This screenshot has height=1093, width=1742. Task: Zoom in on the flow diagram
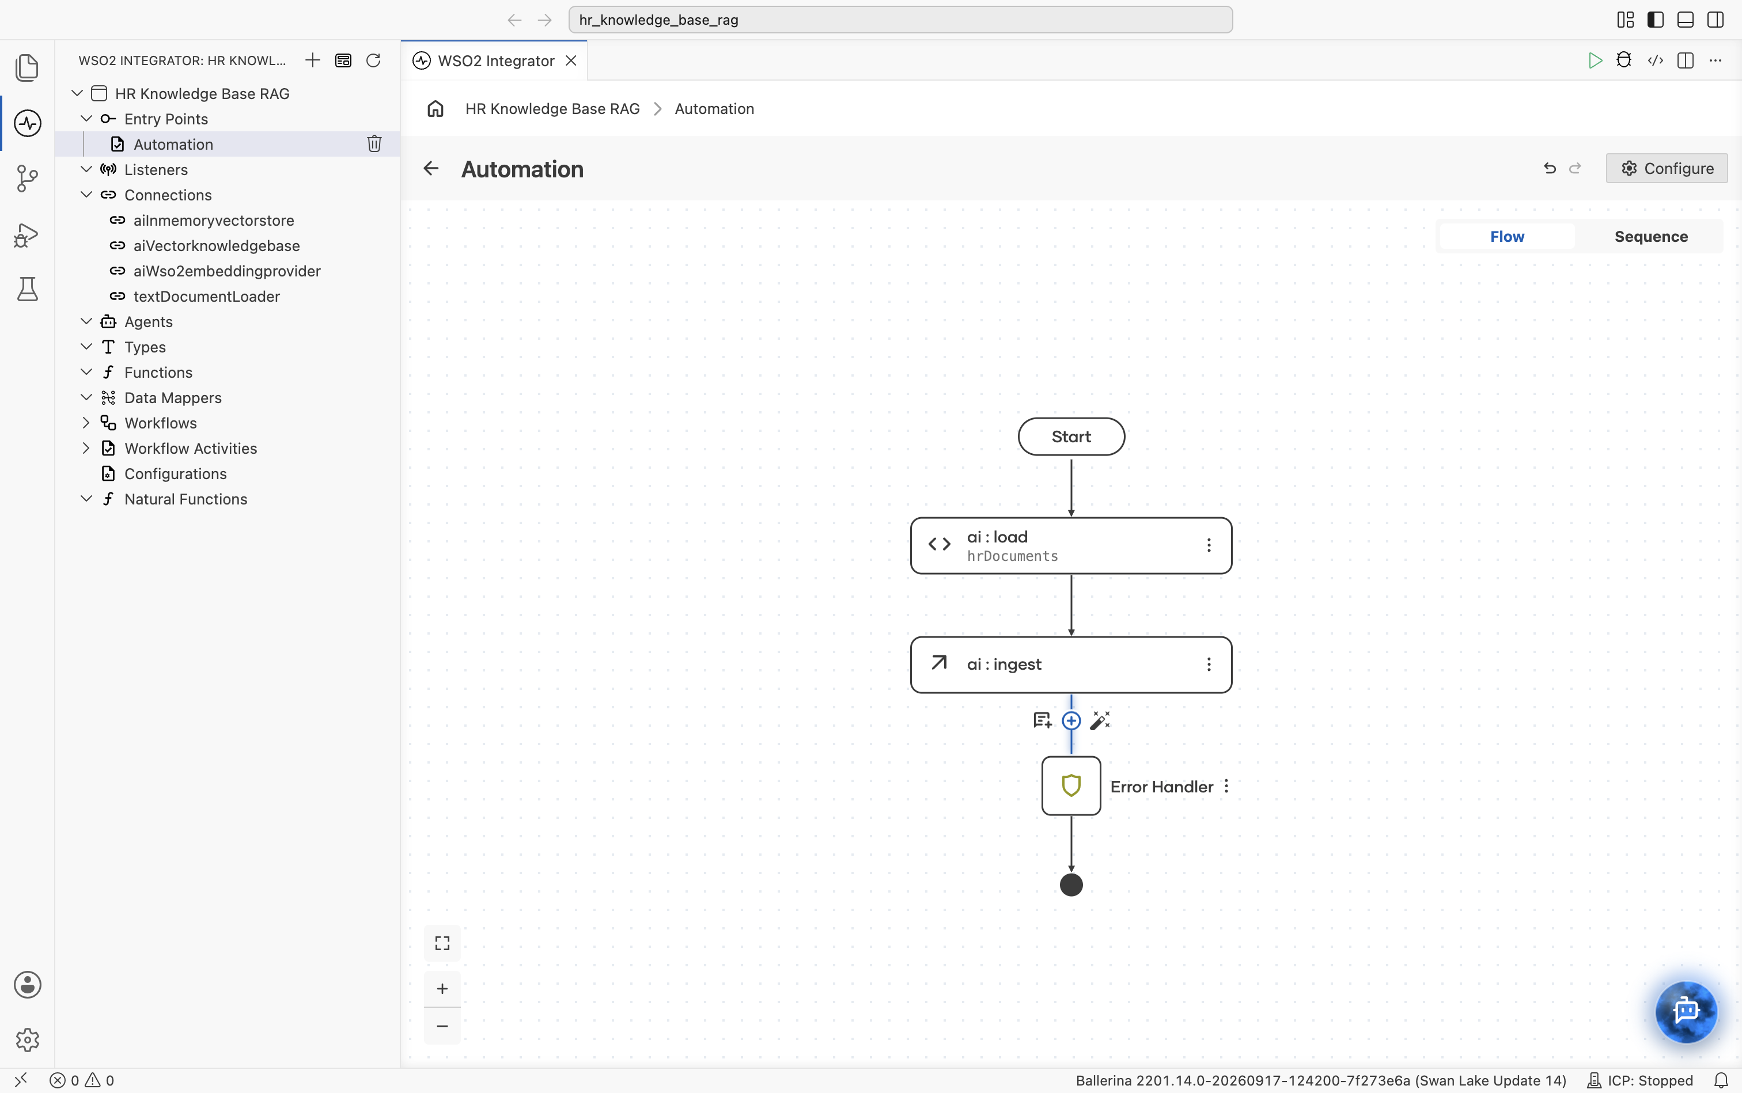point(442,988)
